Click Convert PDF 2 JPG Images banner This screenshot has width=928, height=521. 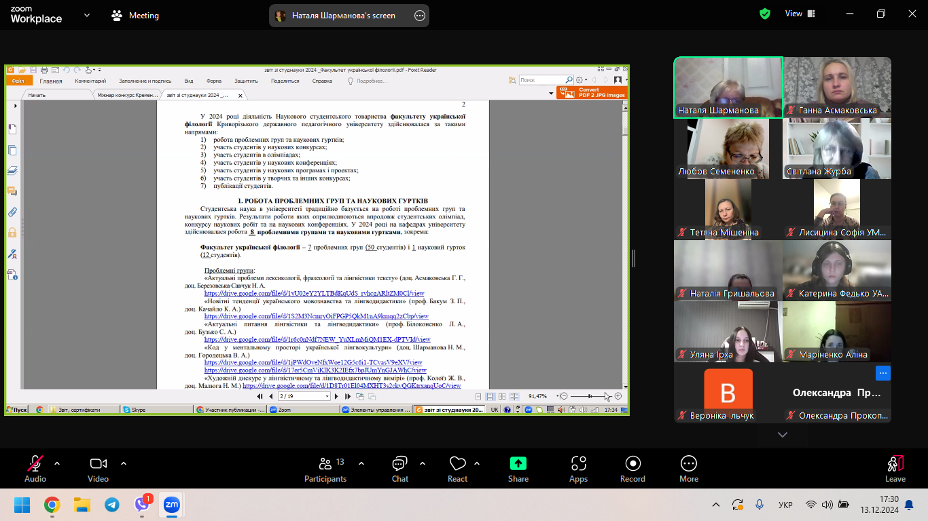591,92
